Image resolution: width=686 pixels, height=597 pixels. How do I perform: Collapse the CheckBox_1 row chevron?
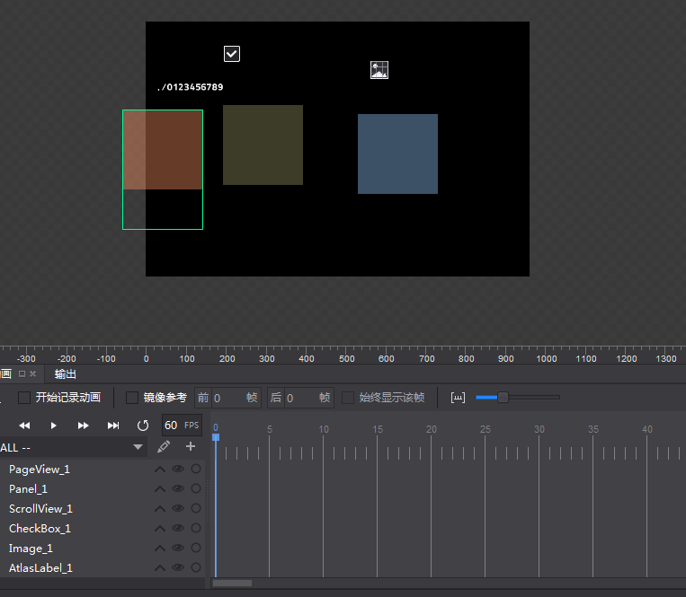point(160,529)
